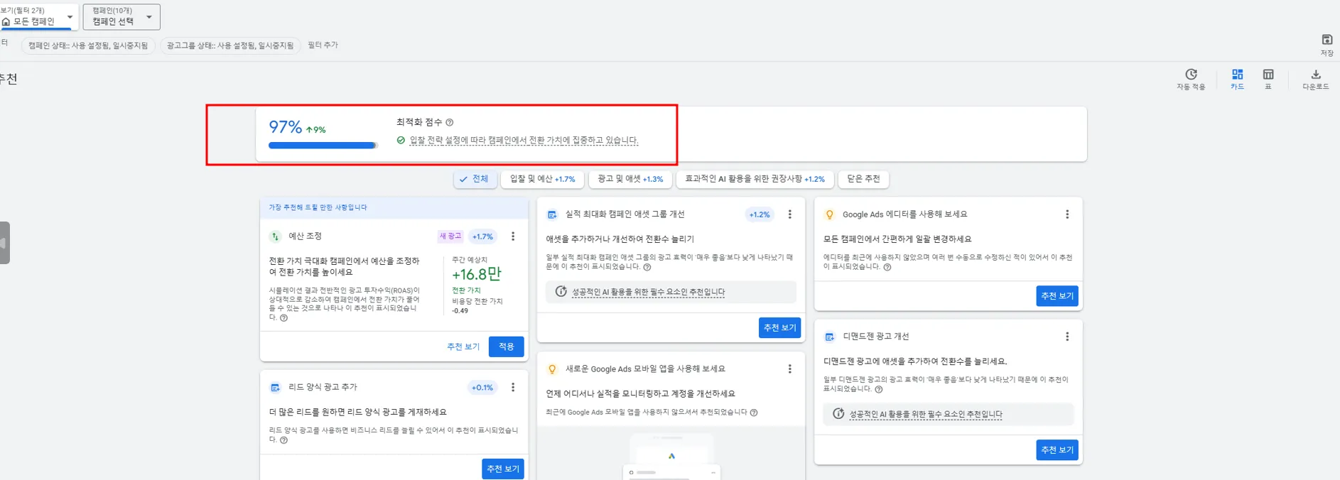This screenshot has height=480, width=1340.
Task: Click AI notice link on 실적 최대화 card
Action: (x=649, y=292)
